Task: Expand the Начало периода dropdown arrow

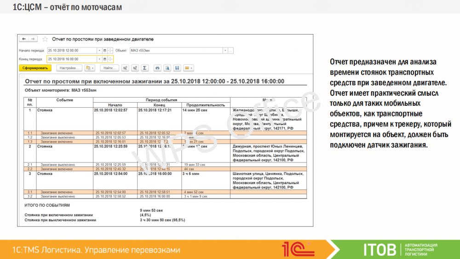Action: [99, 51]
